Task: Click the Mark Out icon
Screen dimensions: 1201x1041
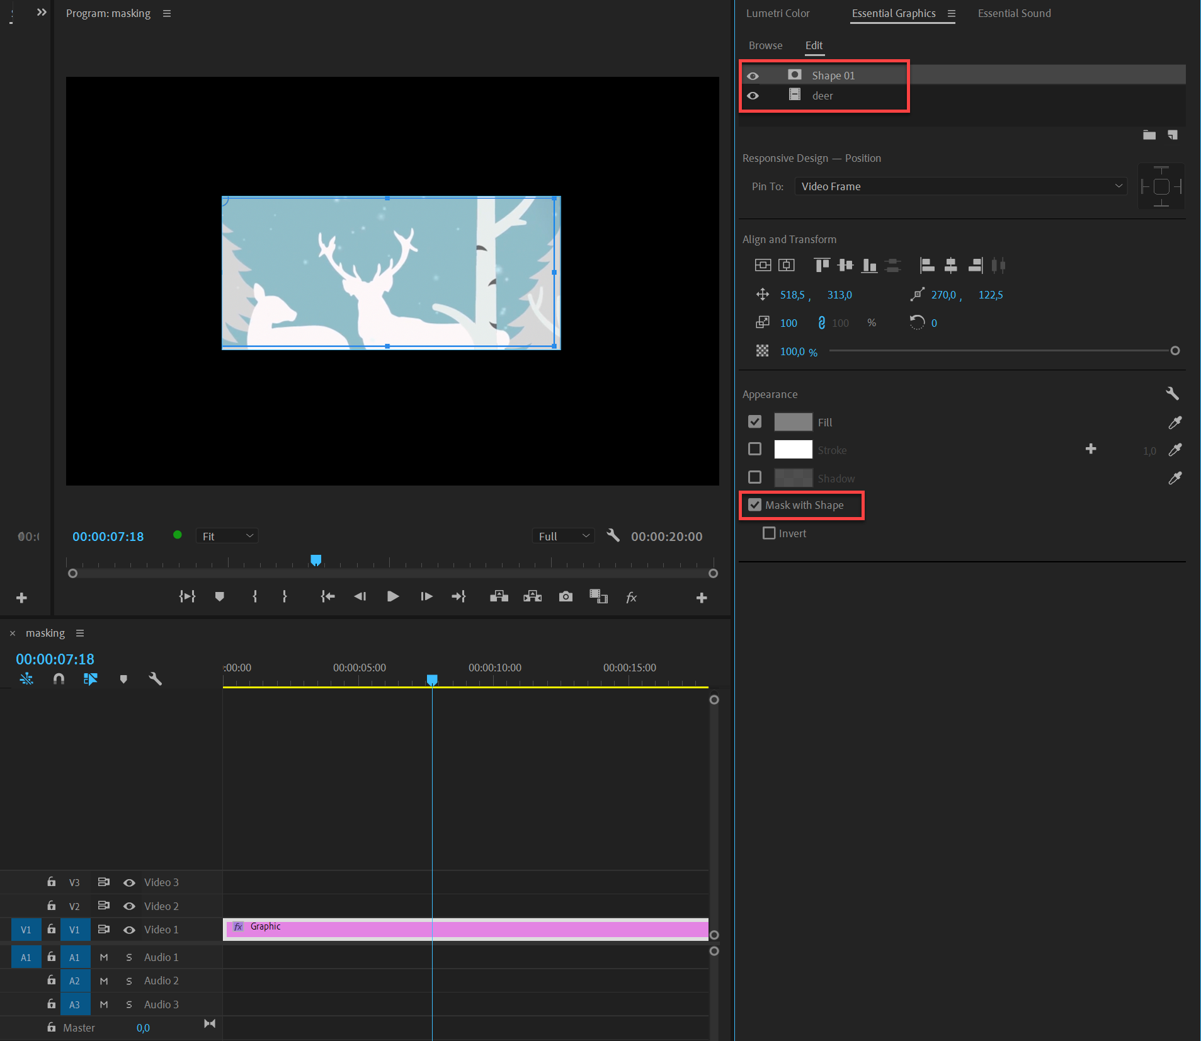Action: [x=285, y=596]
